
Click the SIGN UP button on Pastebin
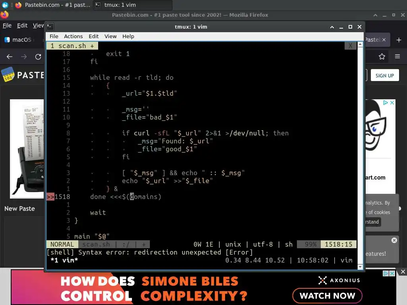pos(385,75)
